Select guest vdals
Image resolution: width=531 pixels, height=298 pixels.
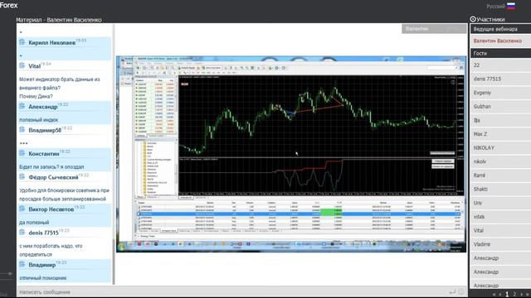[x=500, y=217]
